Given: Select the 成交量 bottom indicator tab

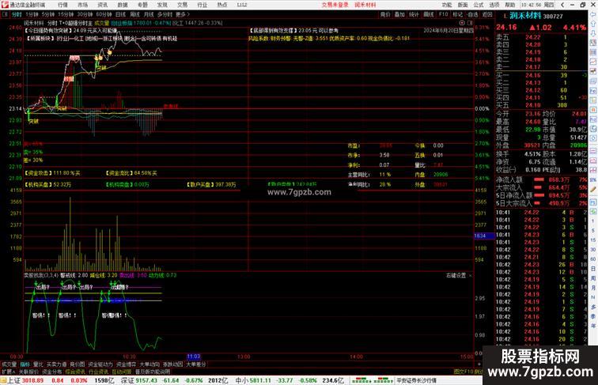Looking at the screenshot, I should [x=9, y=364].
